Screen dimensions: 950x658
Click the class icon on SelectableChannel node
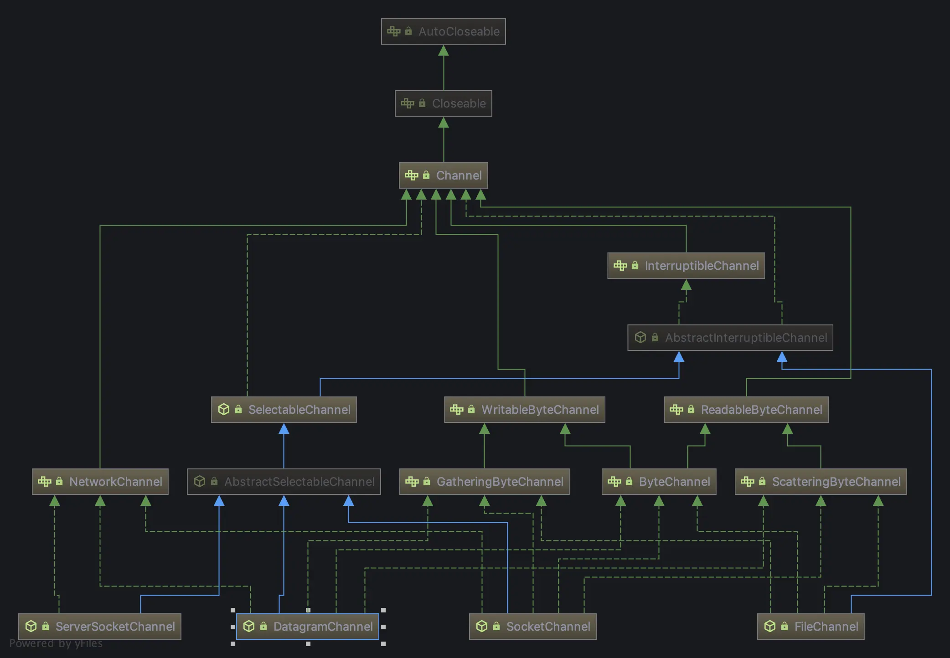point(224,409)
